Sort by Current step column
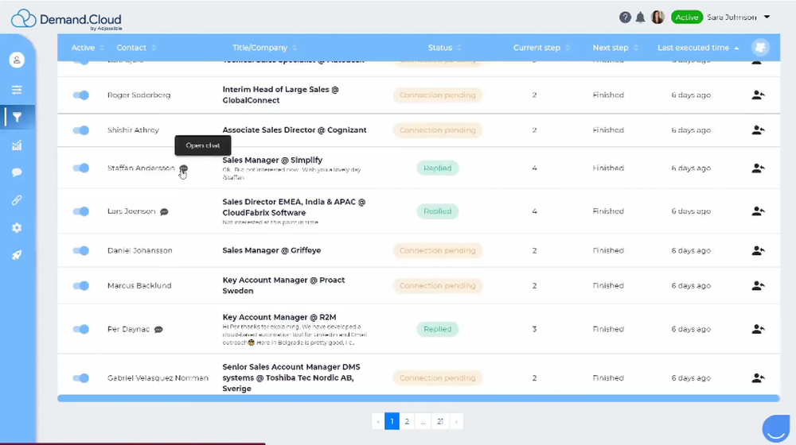 [541, 48]
